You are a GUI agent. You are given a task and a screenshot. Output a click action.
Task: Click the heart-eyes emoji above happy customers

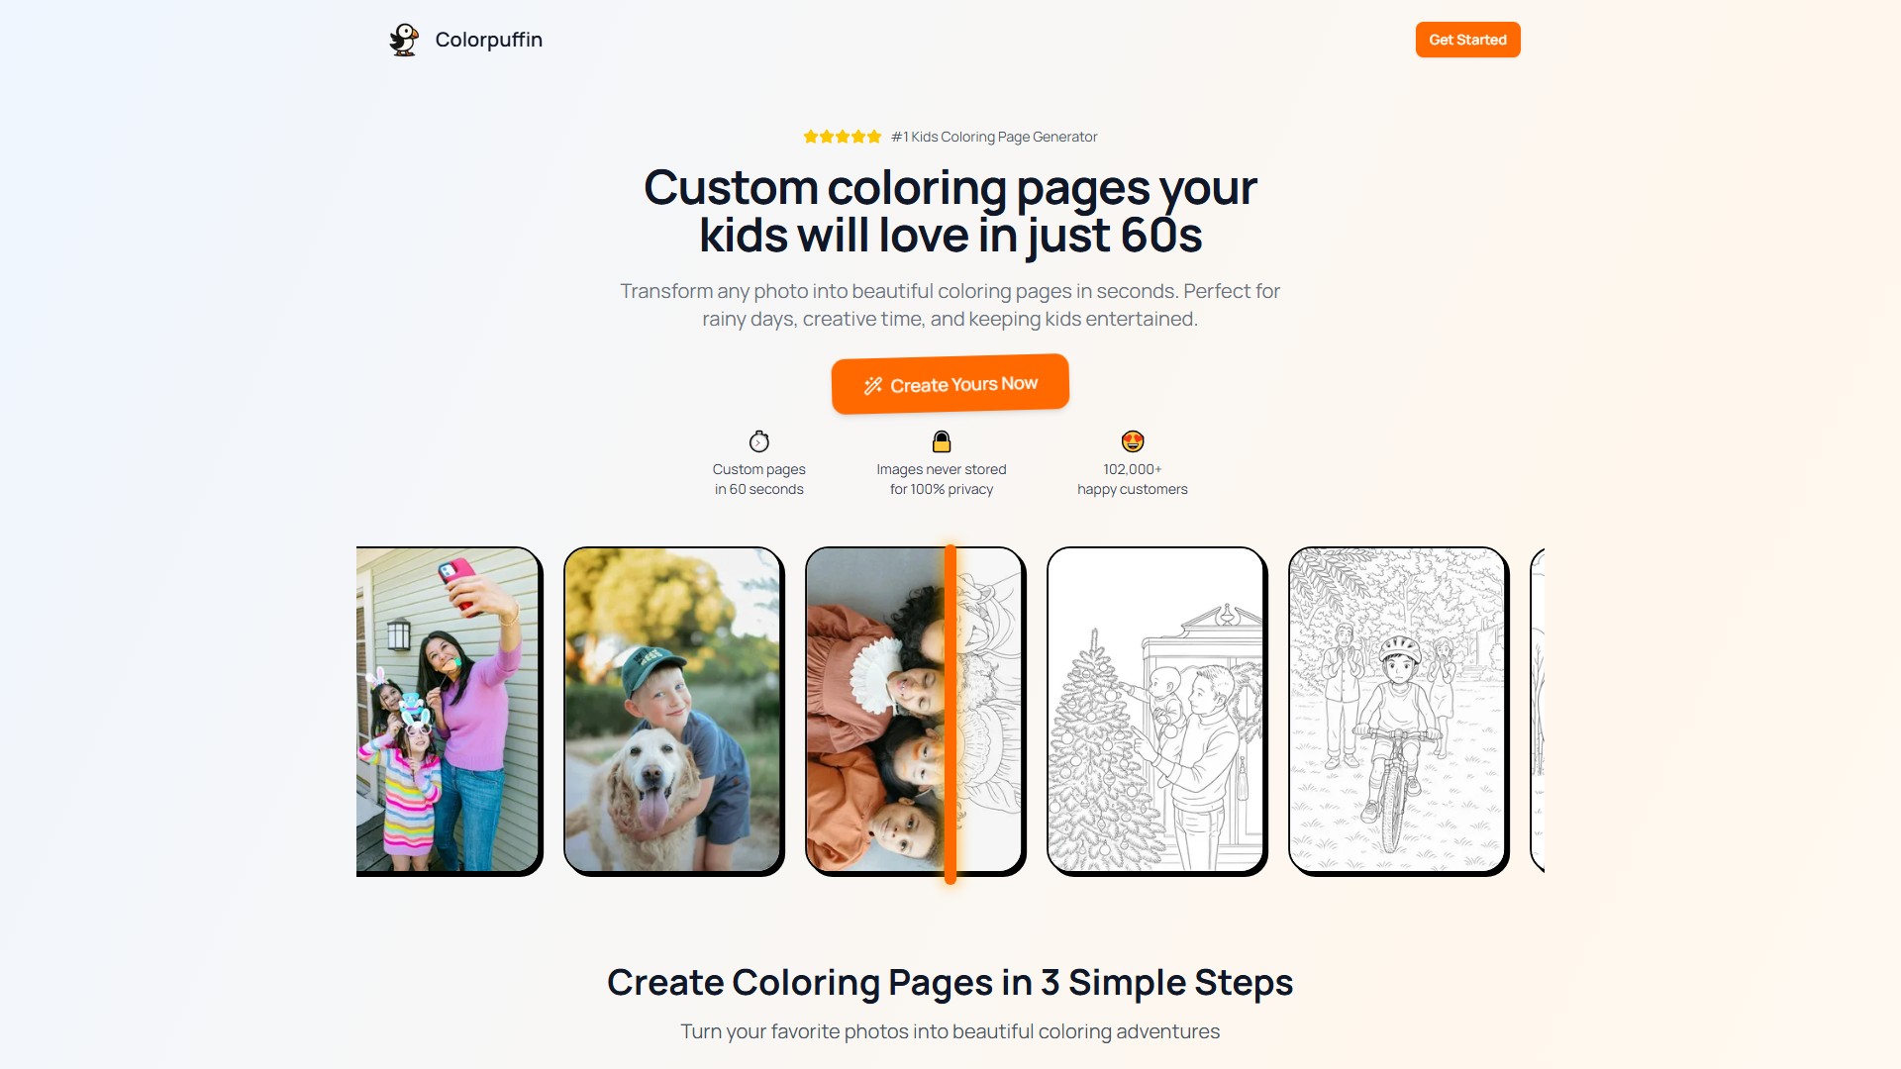click(x=1133, y=441)
